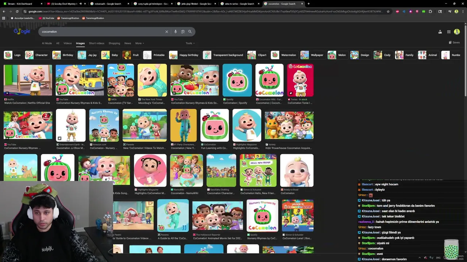Open Google Lens image search icon

[183, 32]
